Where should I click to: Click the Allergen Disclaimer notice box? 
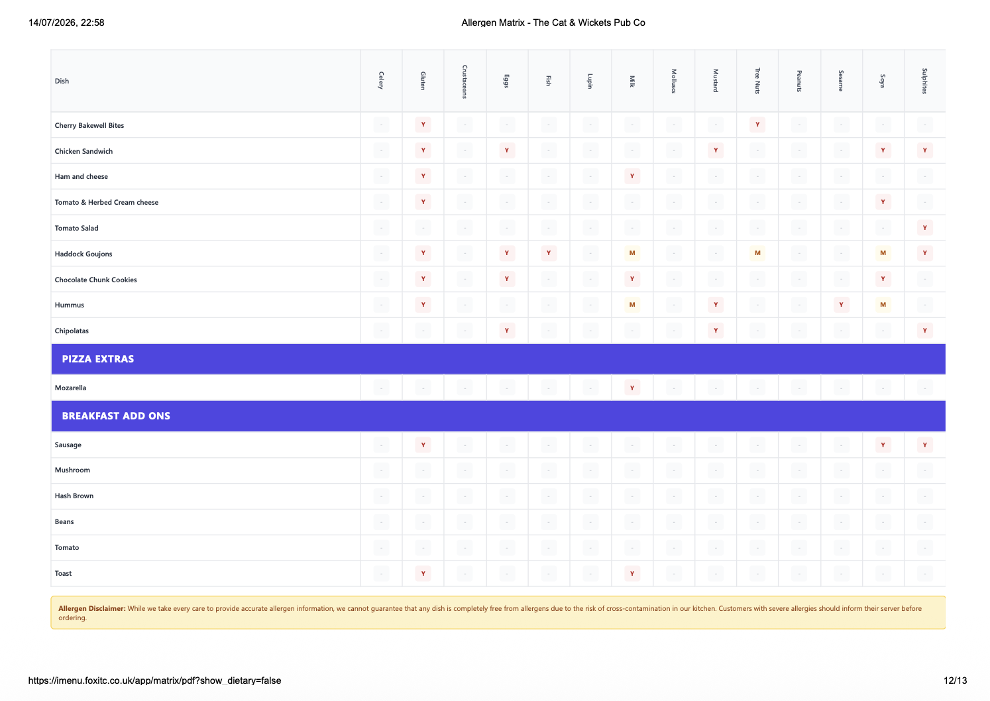pyautogui.click(x=498, y=613)
